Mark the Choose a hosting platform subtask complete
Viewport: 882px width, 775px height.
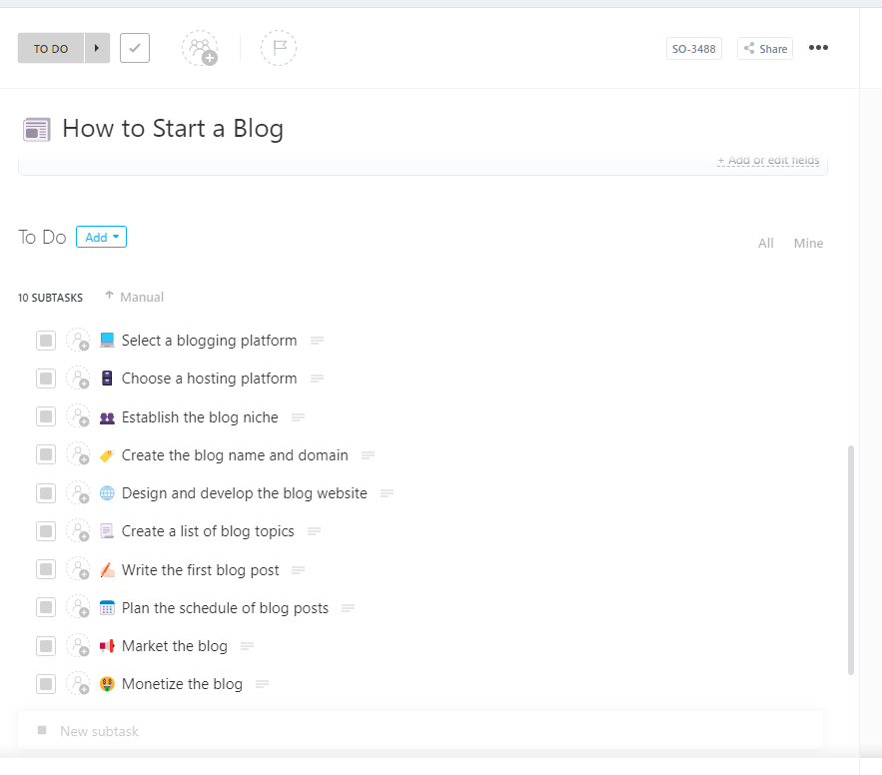(x=45, y=378)
